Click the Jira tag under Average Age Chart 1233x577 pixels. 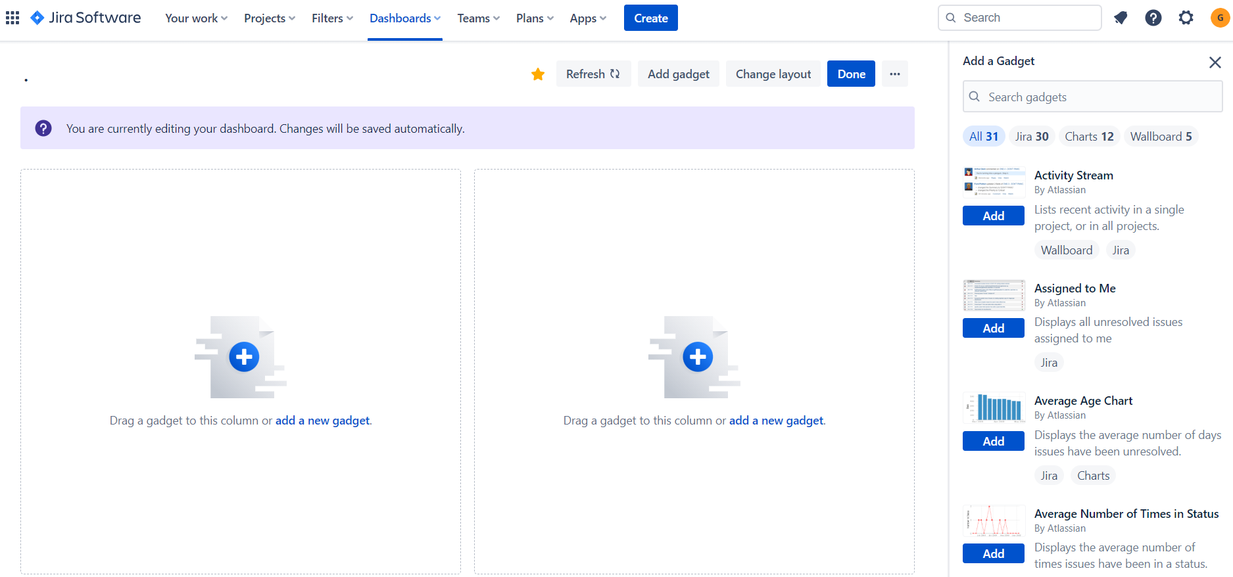pos(1049,475)
